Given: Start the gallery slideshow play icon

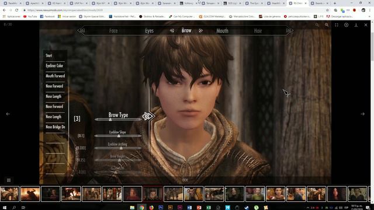Looking at the screenshot, I should coord(346,24).
